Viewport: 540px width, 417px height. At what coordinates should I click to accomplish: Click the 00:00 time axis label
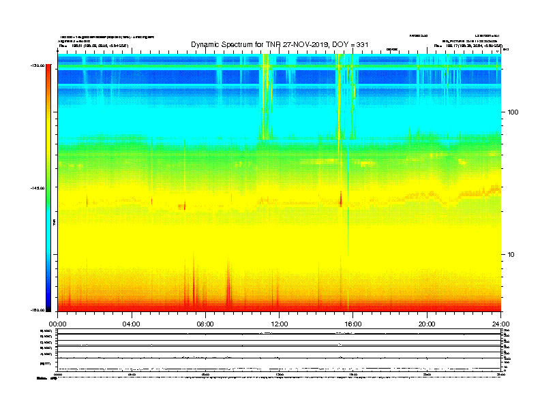click(x=57, y=324)
